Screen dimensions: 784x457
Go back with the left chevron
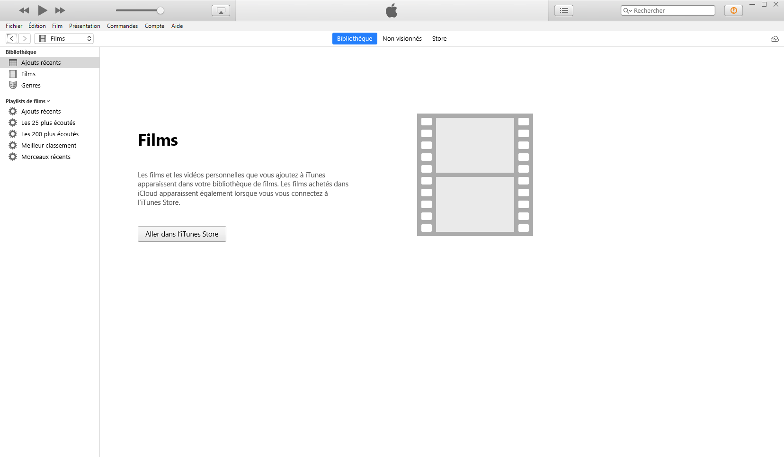pyautogui.click(x=12, y=39)
